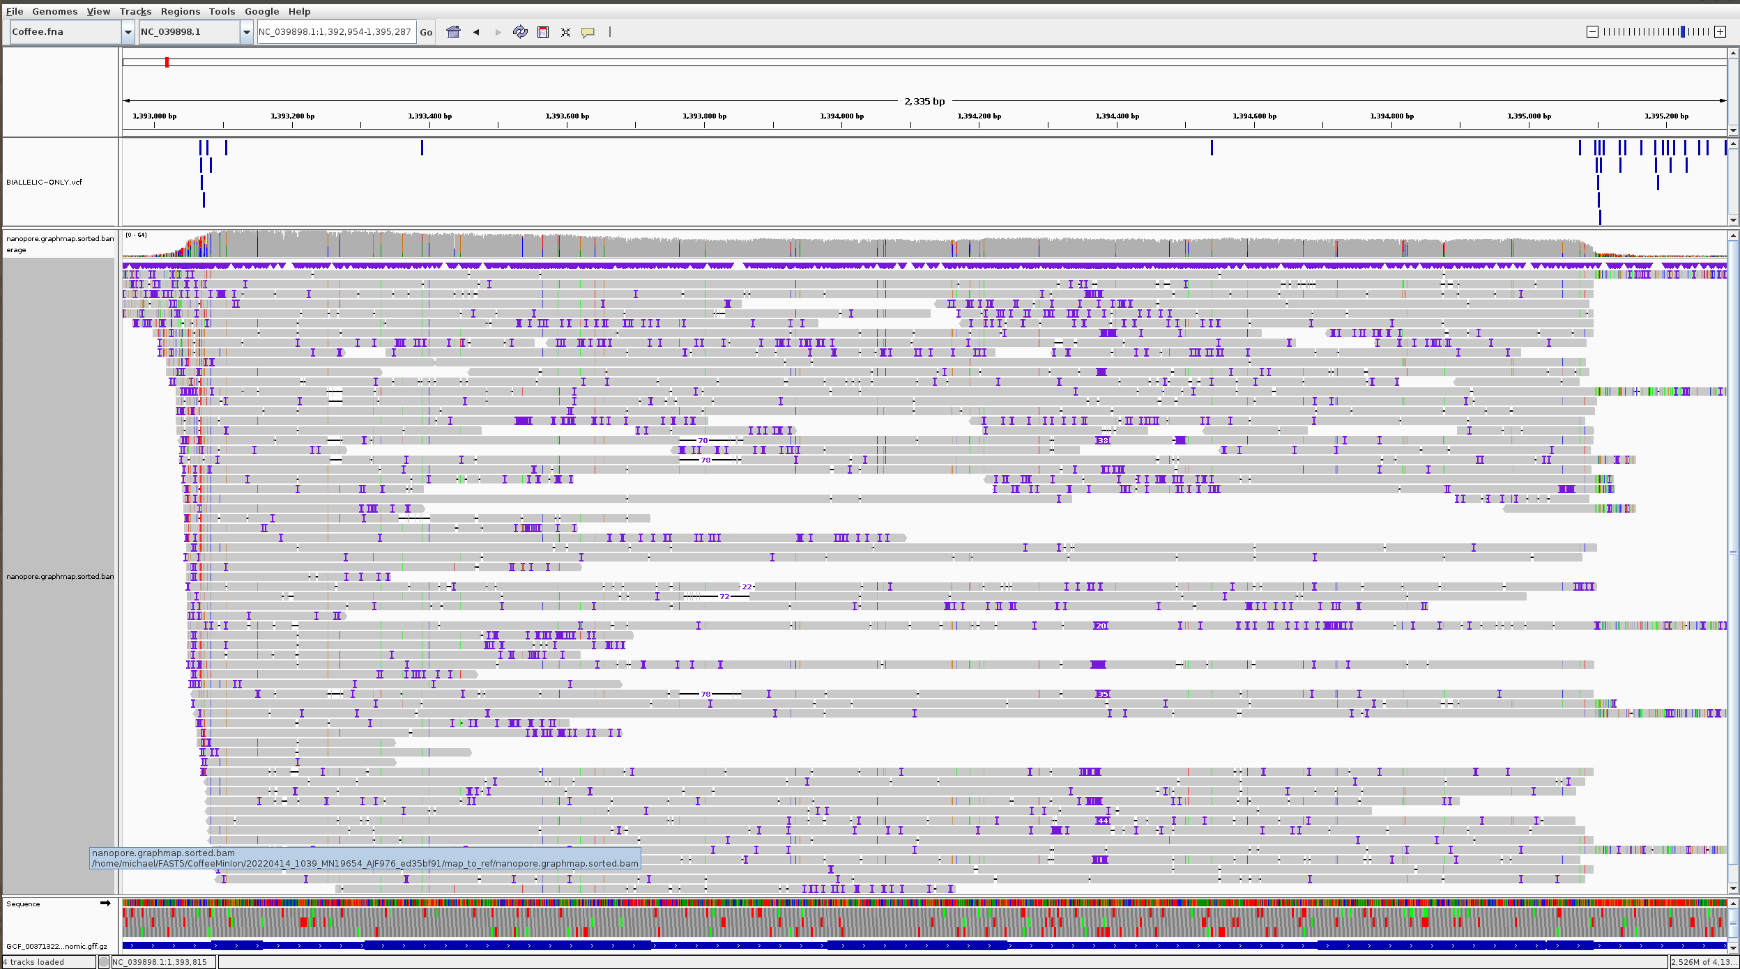Click the Forward navigation arrow
The image size is (1740, 969).
point(498,32)
